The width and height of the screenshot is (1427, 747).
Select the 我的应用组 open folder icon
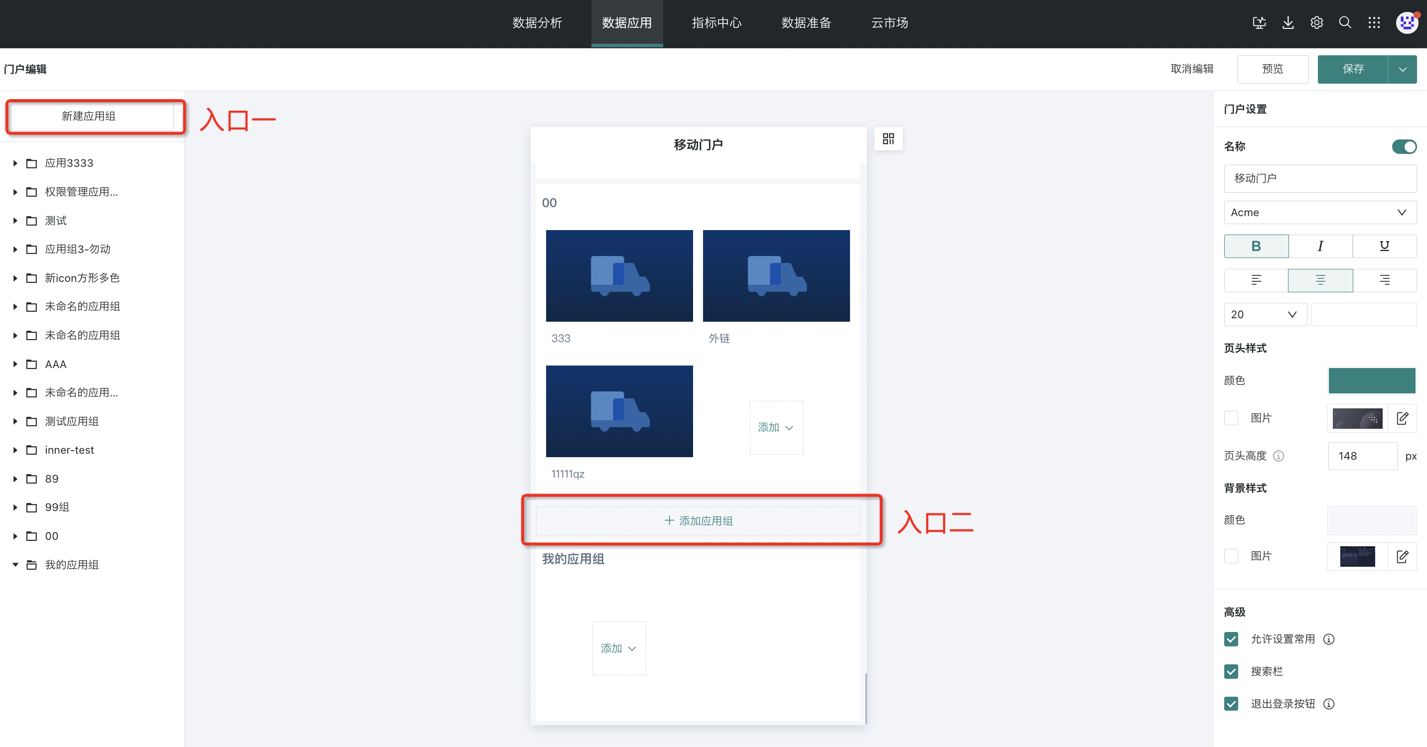pos(32,565)
